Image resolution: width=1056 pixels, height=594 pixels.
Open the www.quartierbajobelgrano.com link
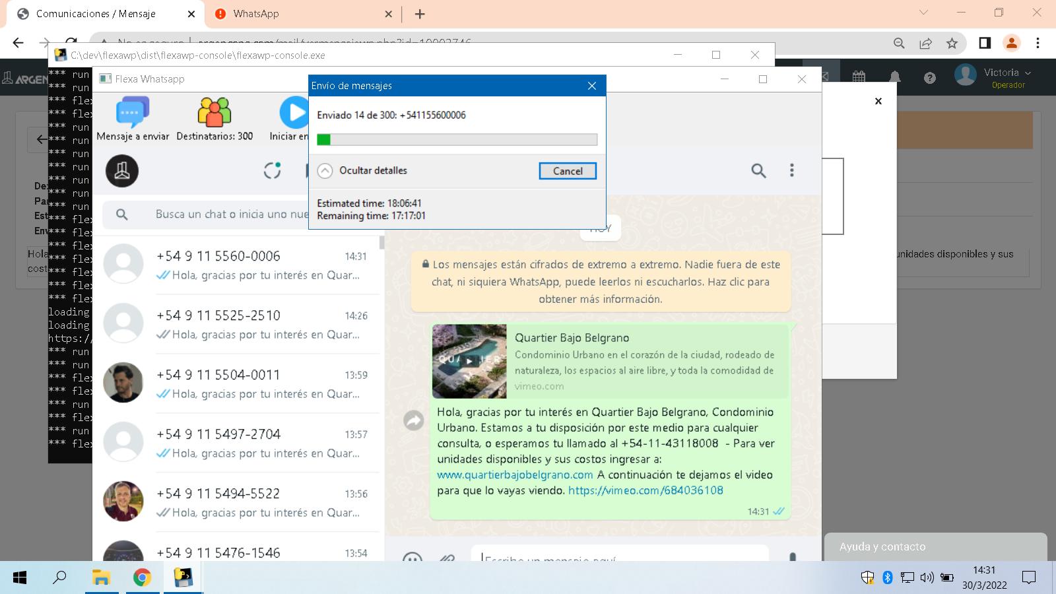tap(515, 475)
